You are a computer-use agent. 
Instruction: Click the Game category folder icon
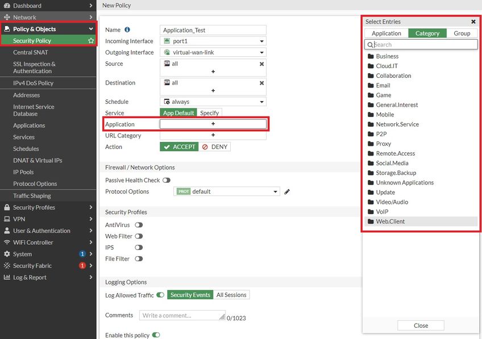click(x=371, y=95)
